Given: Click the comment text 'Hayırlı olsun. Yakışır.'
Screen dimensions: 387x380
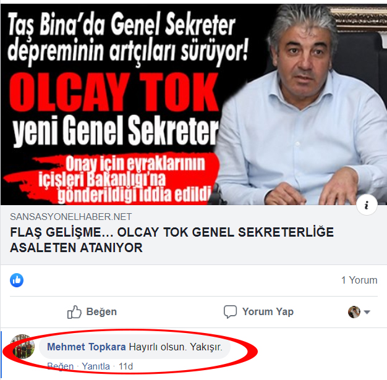Looking at the screenshot, I should [176, 347].
